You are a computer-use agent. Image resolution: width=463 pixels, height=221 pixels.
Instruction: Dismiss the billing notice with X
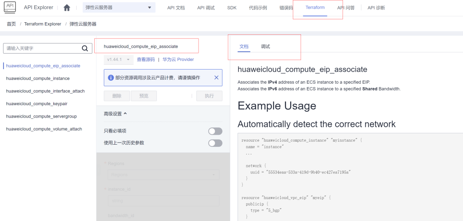216,78
